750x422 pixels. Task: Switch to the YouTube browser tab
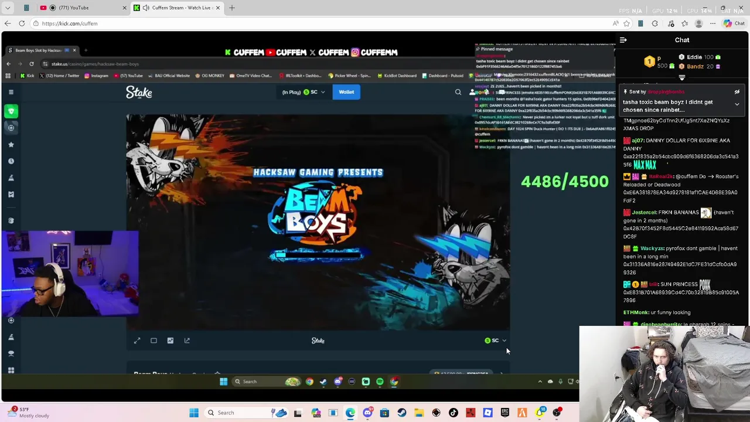click(x=83, y=8)
